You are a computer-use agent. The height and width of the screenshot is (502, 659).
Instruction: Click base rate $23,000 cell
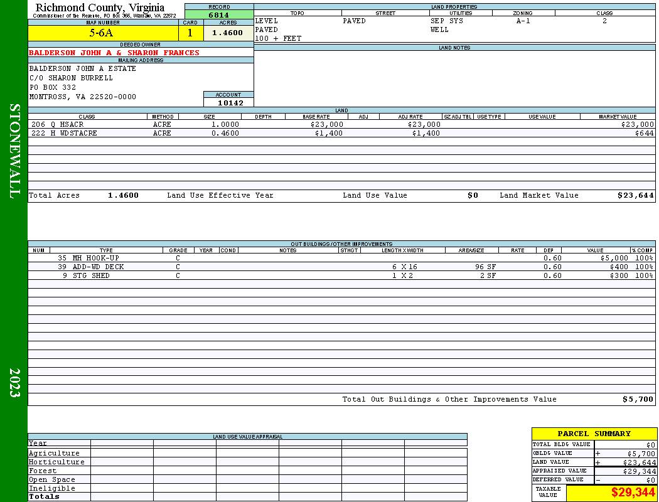pyautogui.click(x=327, y=124)
